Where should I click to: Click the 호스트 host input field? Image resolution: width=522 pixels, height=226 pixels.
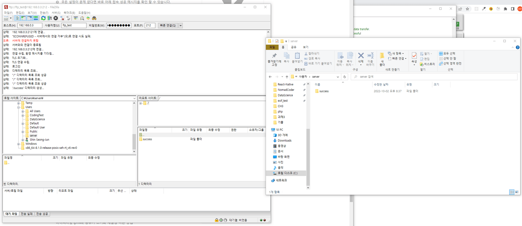[29, 26]
